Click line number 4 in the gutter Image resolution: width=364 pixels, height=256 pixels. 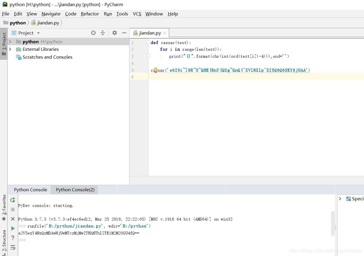[x=133, y=63]
